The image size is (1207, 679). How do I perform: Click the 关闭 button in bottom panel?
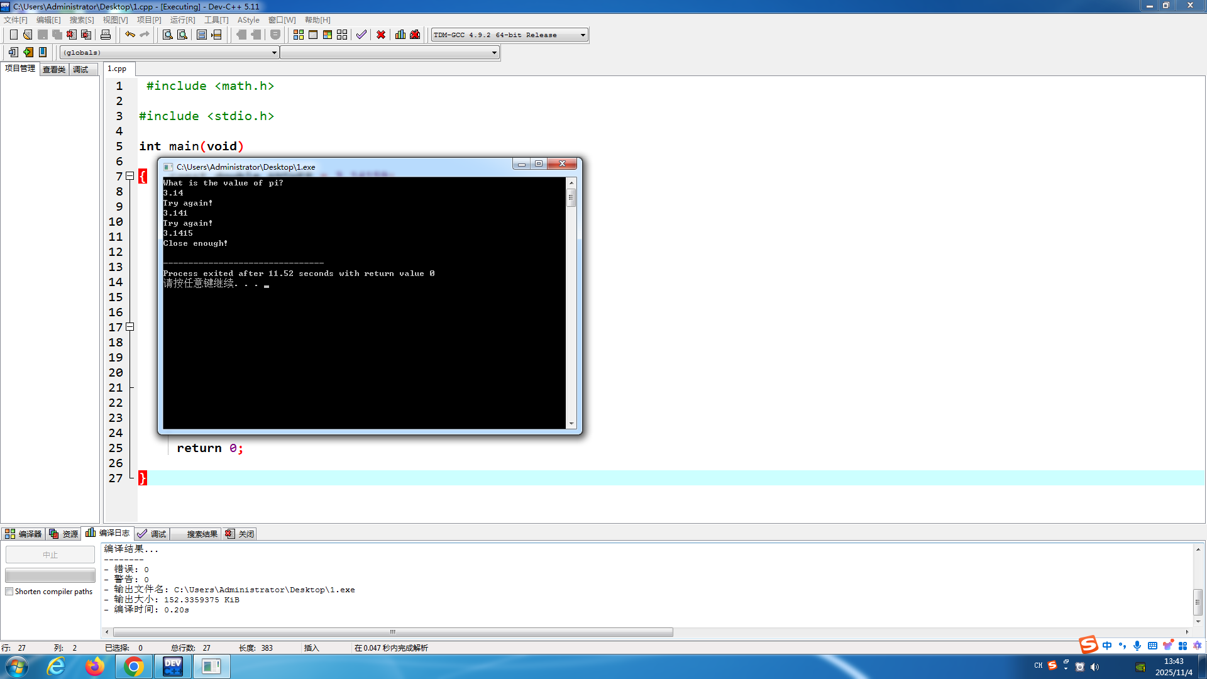pos(240,534)
